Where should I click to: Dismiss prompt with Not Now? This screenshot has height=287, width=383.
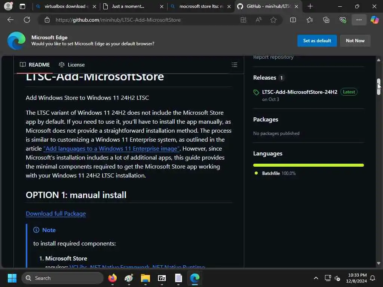point(355,40)
